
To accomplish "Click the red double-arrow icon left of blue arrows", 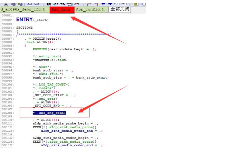I will coord(96,4).
